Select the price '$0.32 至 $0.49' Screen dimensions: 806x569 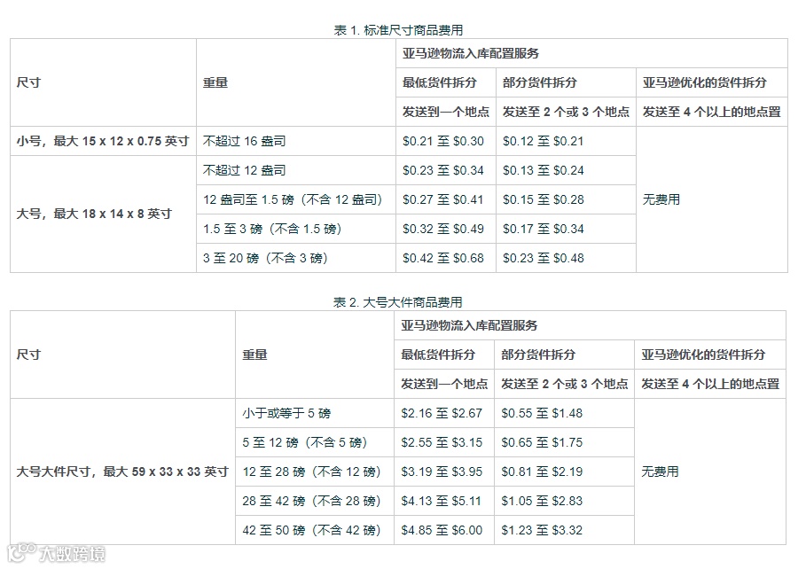pos(443,229)
